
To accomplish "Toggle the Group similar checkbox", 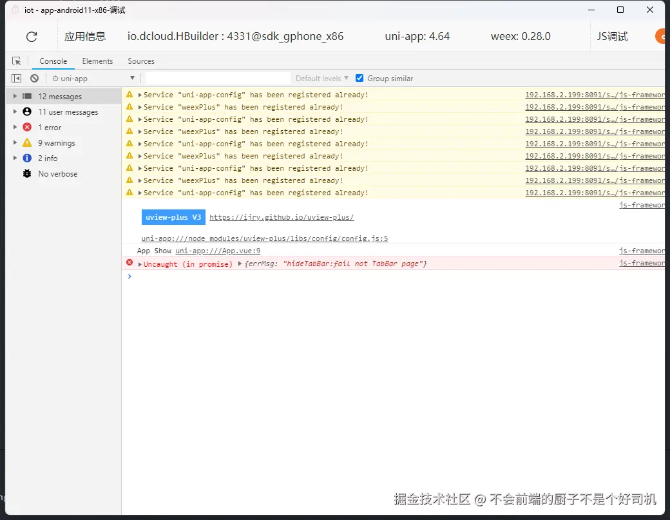I will click(359, 78).
